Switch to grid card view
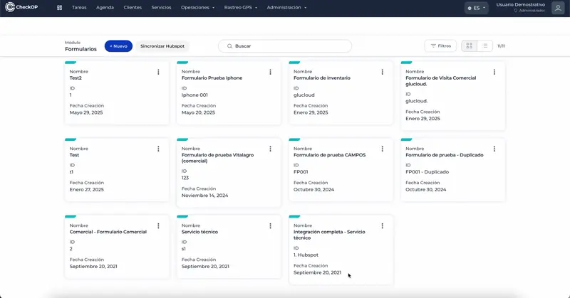Screen dimensions: 570x298 [470, 46]
